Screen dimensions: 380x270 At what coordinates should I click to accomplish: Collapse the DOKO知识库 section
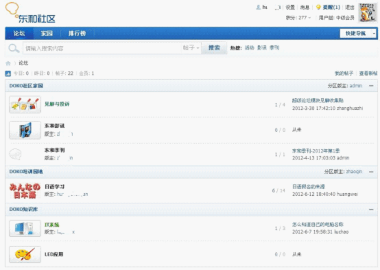pos(371,210)
